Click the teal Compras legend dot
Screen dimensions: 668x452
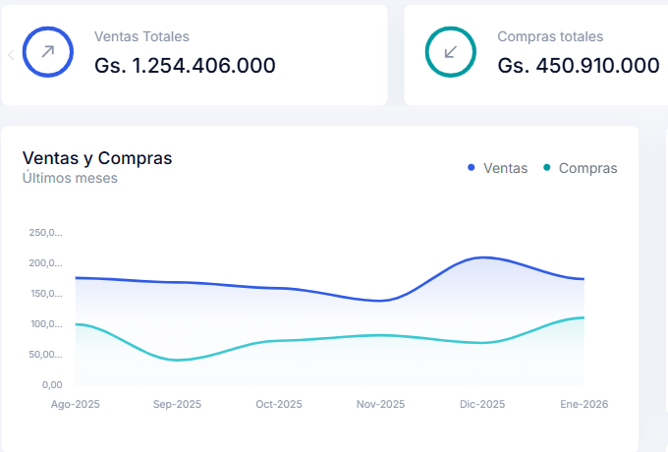pyautogui.click(x=546, y=168)
